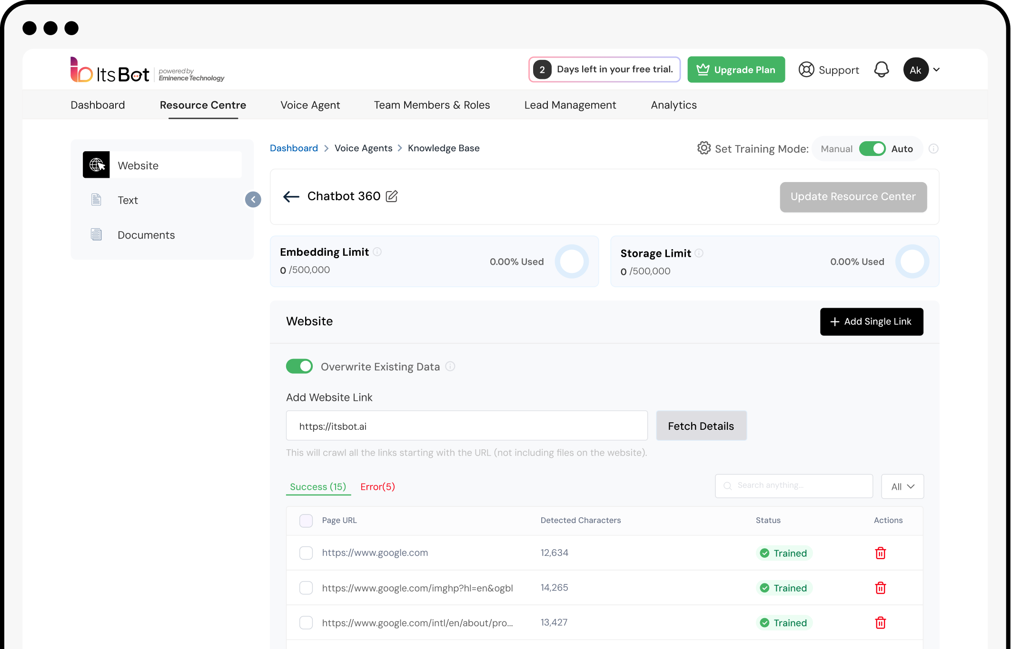Click the notification bell icon
The height and width of the screenshot is (649, 1011).
(881, 70)
